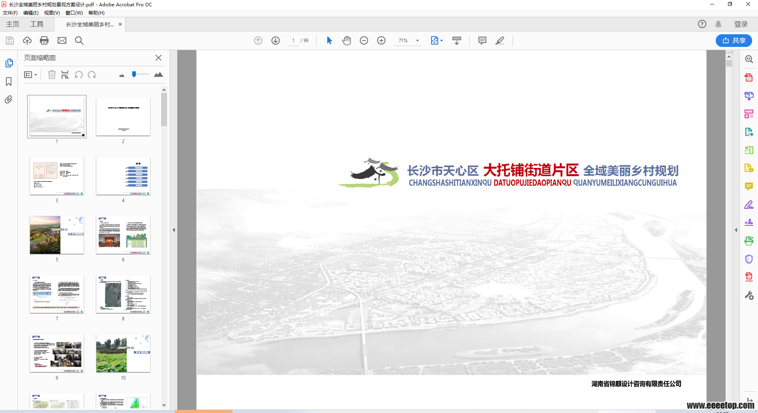Switch to the 主页 Home tab
Image resolution: width=758 pixels, height=413 pixels.
point(13,24)
